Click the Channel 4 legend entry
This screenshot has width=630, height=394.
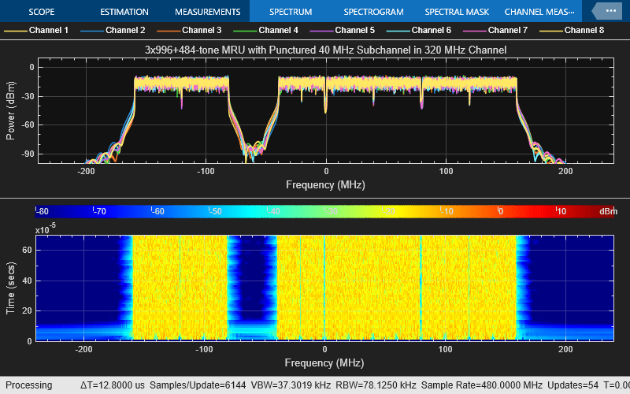266,30
